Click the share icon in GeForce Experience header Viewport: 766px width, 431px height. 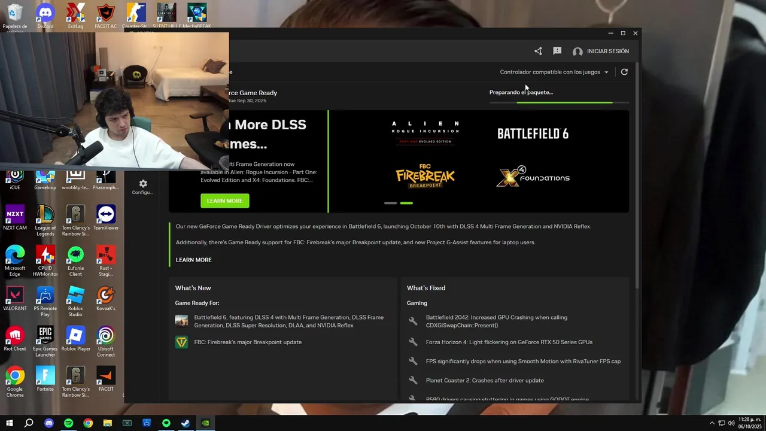click(538, 51)
